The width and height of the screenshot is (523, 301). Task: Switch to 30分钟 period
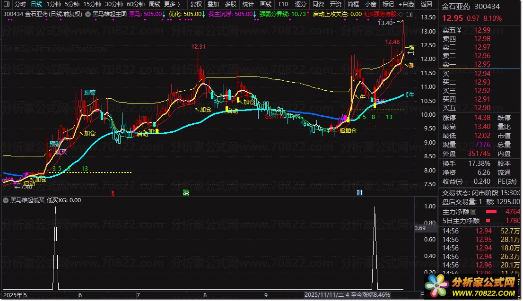tap(114, 4)
